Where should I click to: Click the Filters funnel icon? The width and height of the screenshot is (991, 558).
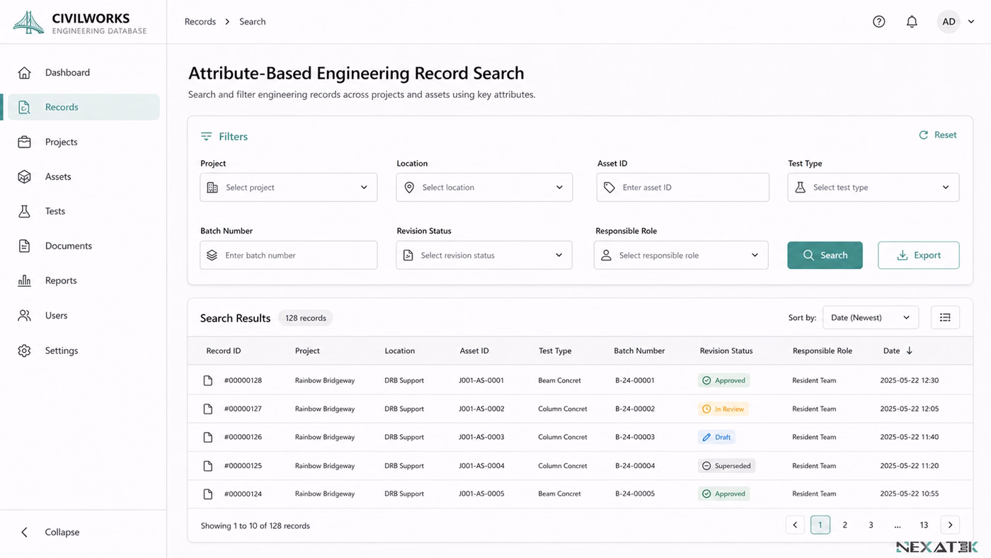206,136
